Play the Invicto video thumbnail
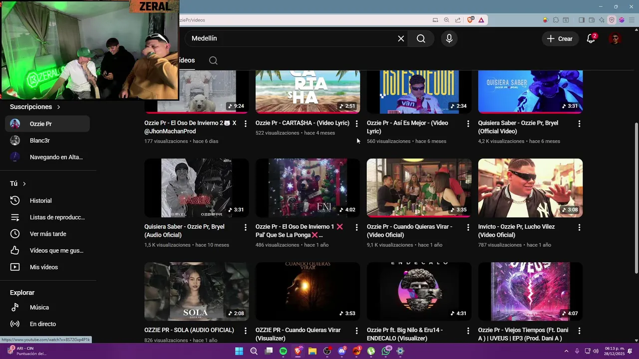Screen dimensions: 639x359 coord(530,188)
